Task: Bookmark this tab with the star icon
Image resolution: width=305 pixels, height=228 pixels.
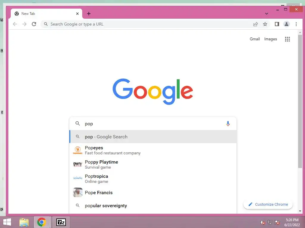Action: click(265, 24)
